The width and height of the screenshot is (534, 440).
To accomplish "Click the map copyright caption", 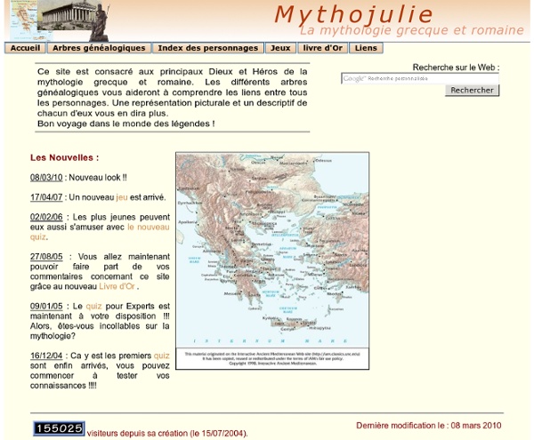I will (x=272, y=358).
